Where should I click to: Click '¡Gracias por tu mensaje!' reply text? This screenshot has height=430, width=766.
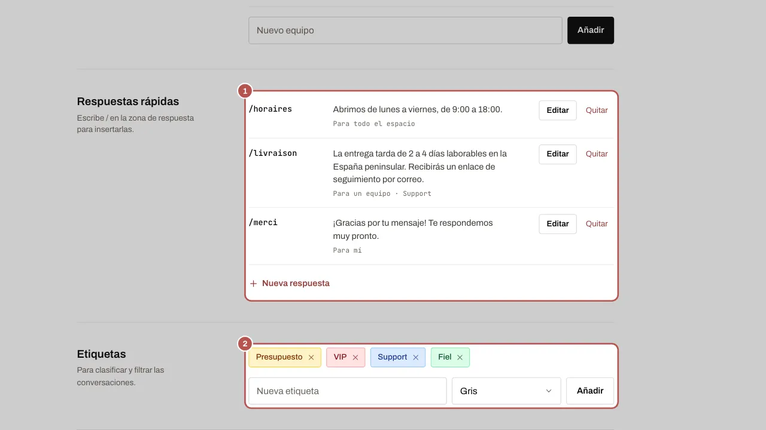(413, 229)
